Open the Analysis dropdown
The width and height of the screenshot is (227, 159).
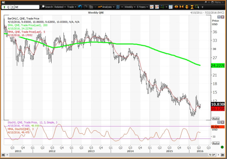tap(106, 6)
